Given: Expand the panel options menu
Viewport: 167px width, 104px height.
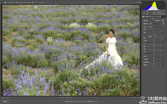Looking at the screenshot, I should tap(165, 18).
